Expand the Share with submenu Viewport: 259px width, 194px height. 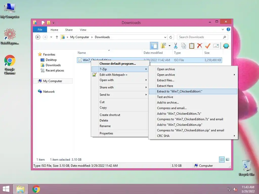click(120, 87)
